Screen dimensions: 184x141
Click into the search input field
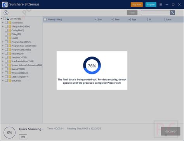155,13
